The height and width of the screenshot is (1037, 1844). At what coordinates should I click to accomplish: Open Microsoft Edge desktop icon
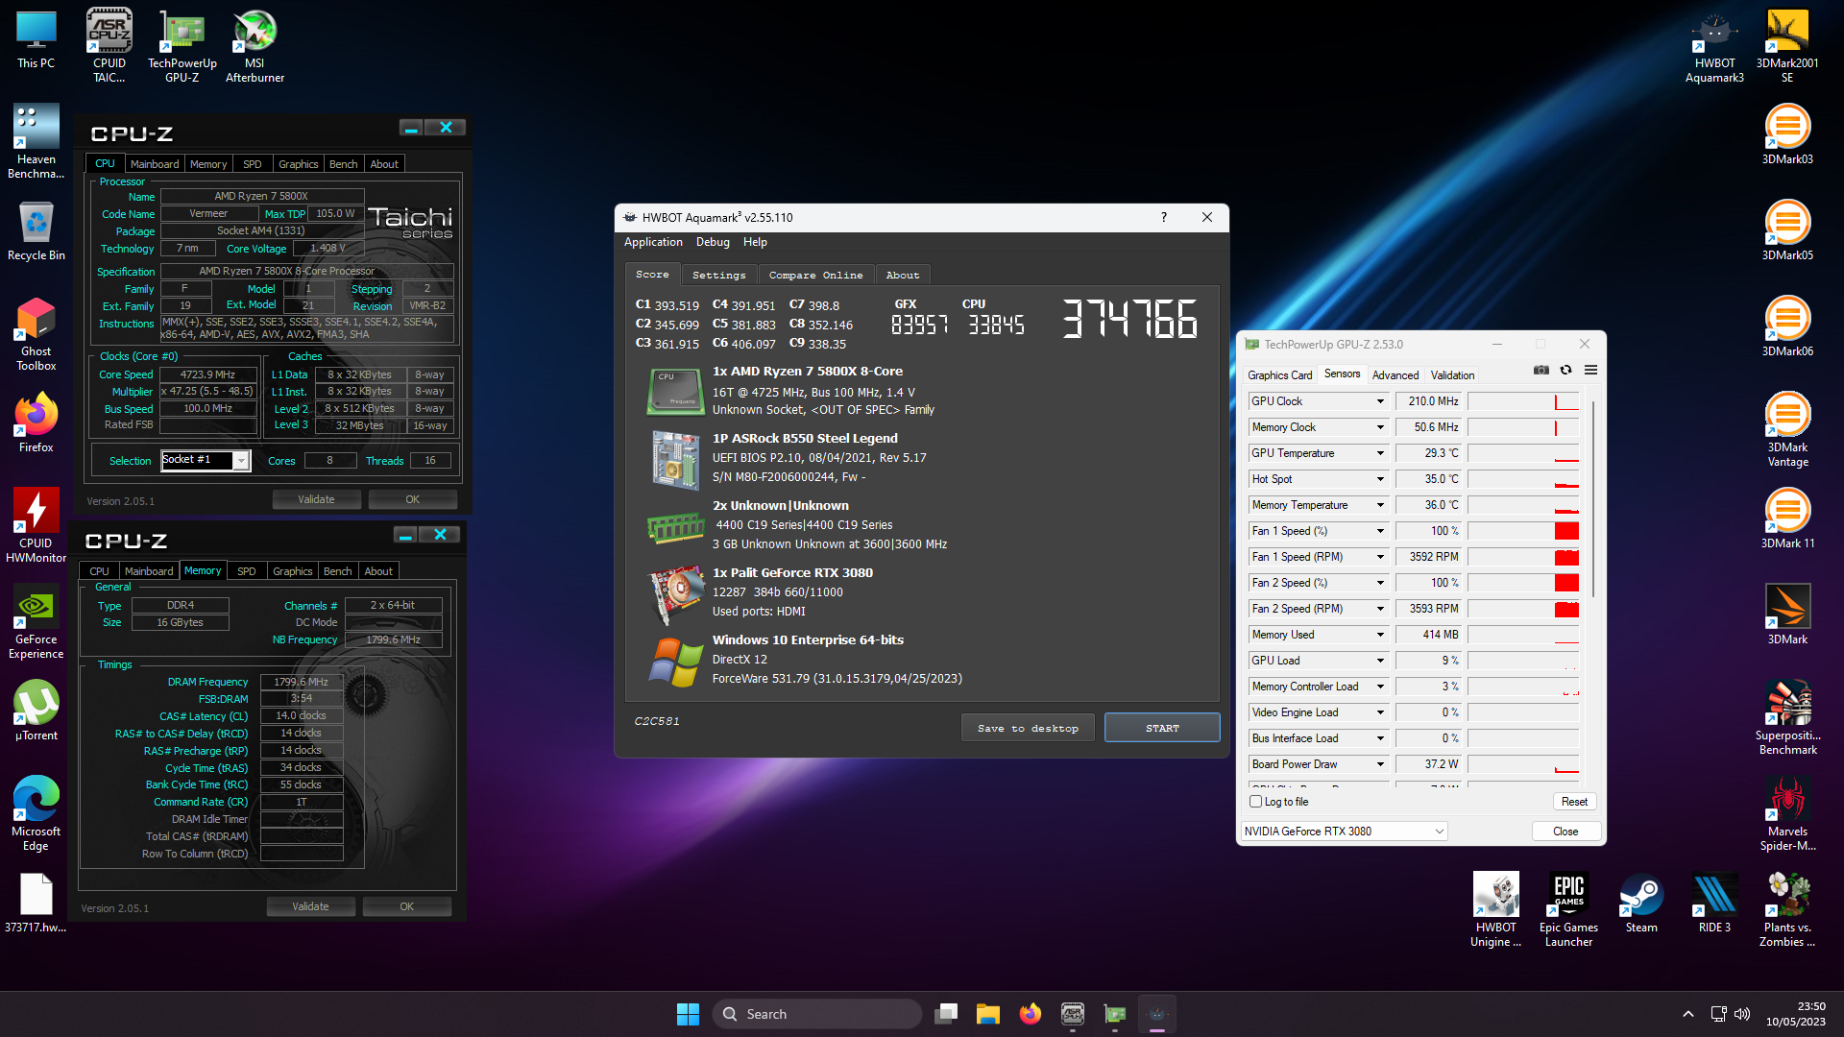pos(36,813)
